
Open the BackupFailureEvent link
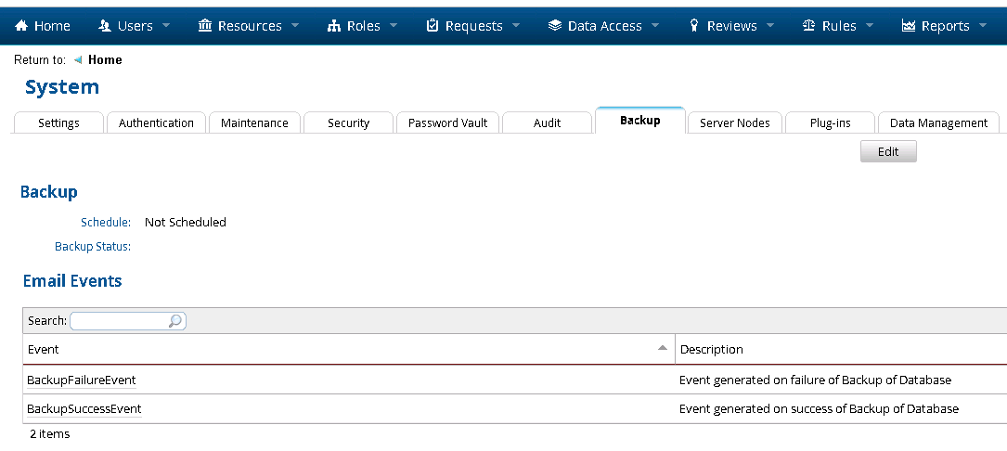click(82, 380)
